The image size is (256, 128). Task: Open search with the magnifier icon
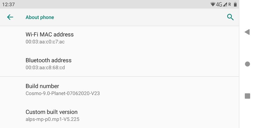tap(230, 17)
